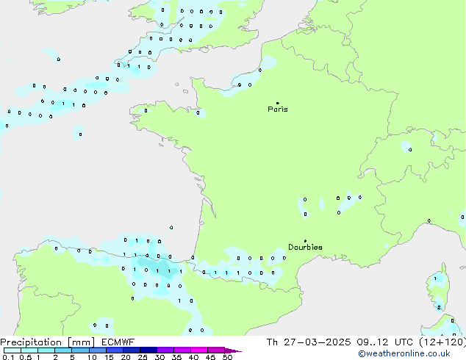This screenshot has width=466, height=360.
Task: Click the legend arrow tip beyond 50
Action: [233, 350]
